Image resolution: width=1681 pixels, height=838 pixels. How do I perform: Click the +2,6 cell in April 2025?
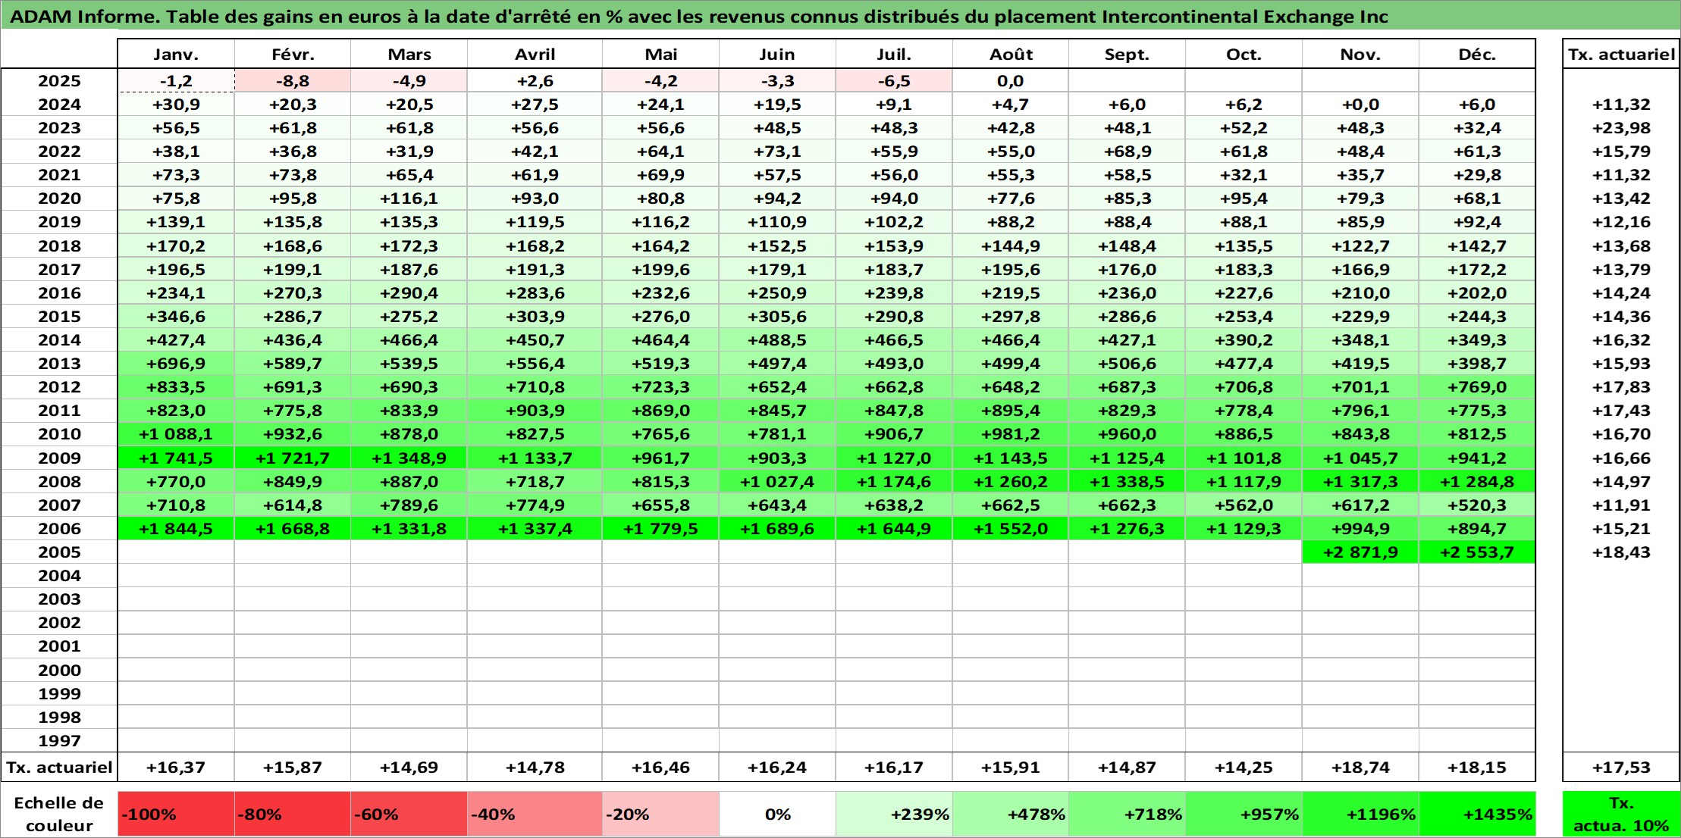click(535, 81)
